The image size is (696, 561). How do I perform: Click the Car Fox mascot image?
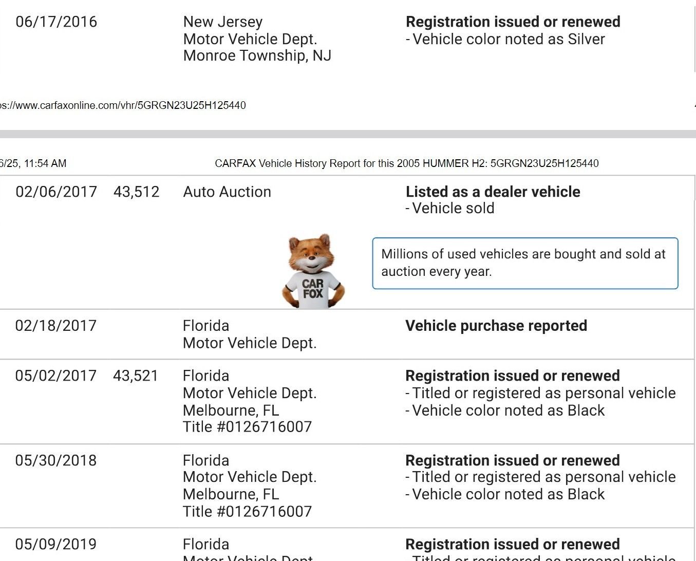[313, 271]
